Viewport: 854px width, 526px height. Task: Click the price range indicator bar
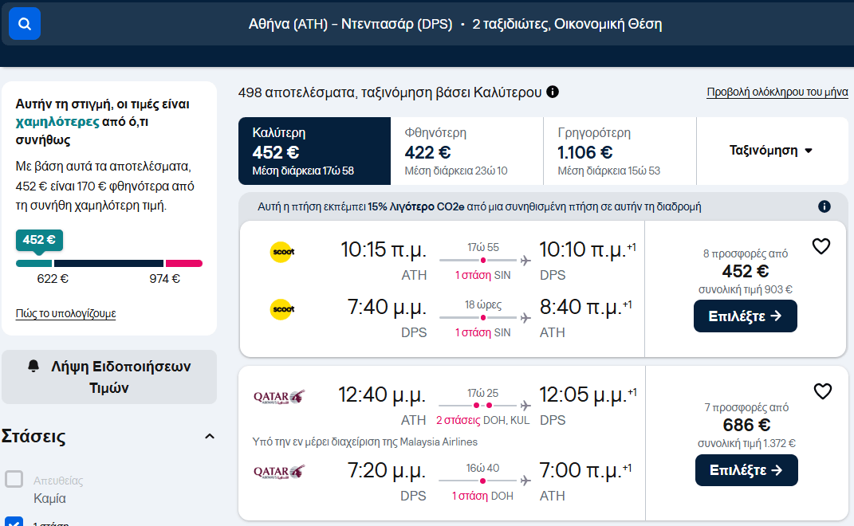[109, 263]
